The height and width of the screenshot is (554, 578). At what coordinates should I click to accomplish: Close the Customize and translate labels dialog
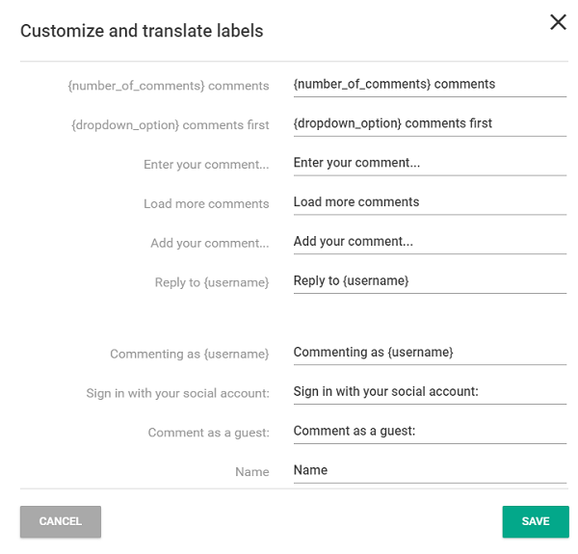(558, 22)
